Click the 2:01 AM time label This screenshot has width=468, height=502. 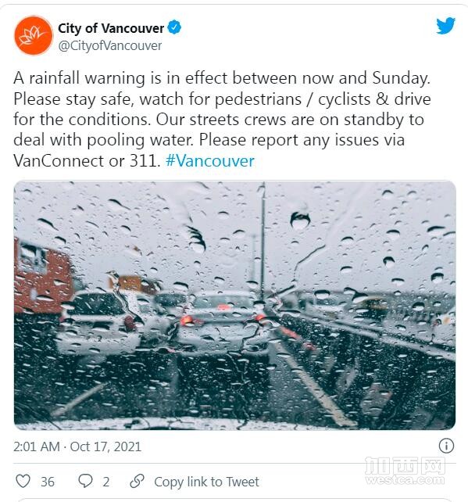pyautogui.click(x=37, y=446)
